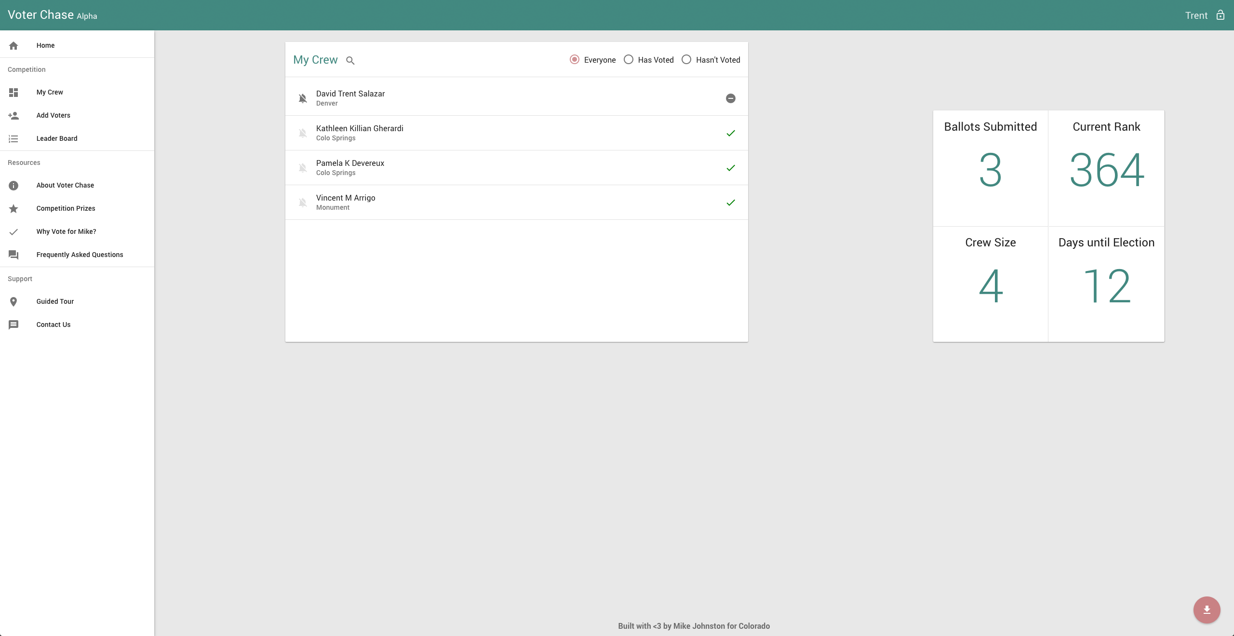This screenshot has height=636, width=1234.
Task: Open Competition Prizes in Resources
Action: 66,208
